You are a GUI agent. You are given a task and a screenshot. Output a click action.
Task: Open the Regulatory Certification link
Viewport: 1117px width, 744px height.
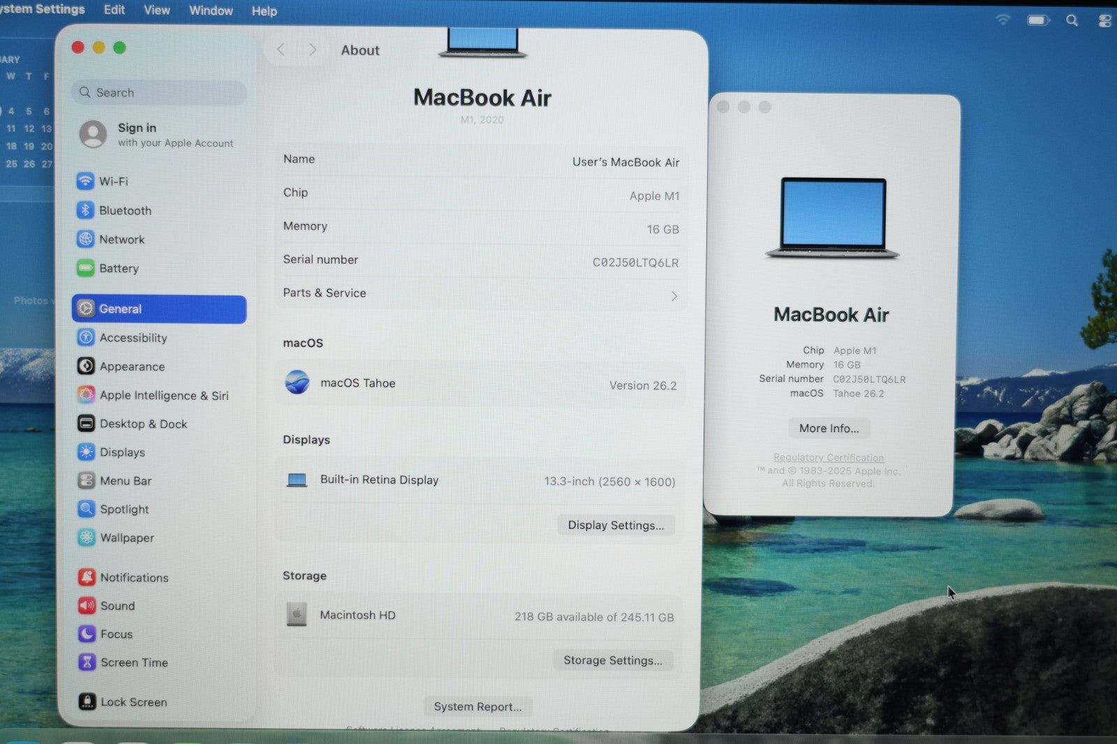tap(828, 458)
